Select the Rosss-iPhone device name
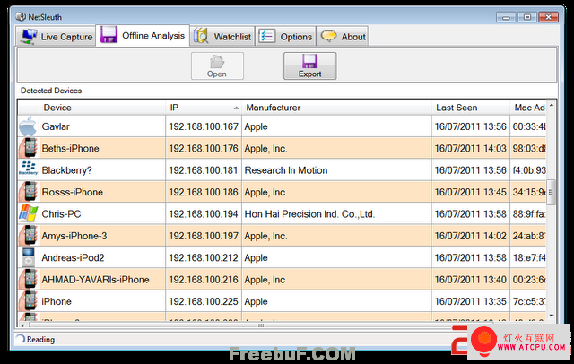Viewport: 574px width, 364px height. (x=72, y=192)
